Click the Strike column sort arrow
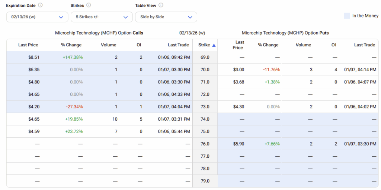Screen dimensions: 381x190 214,45
